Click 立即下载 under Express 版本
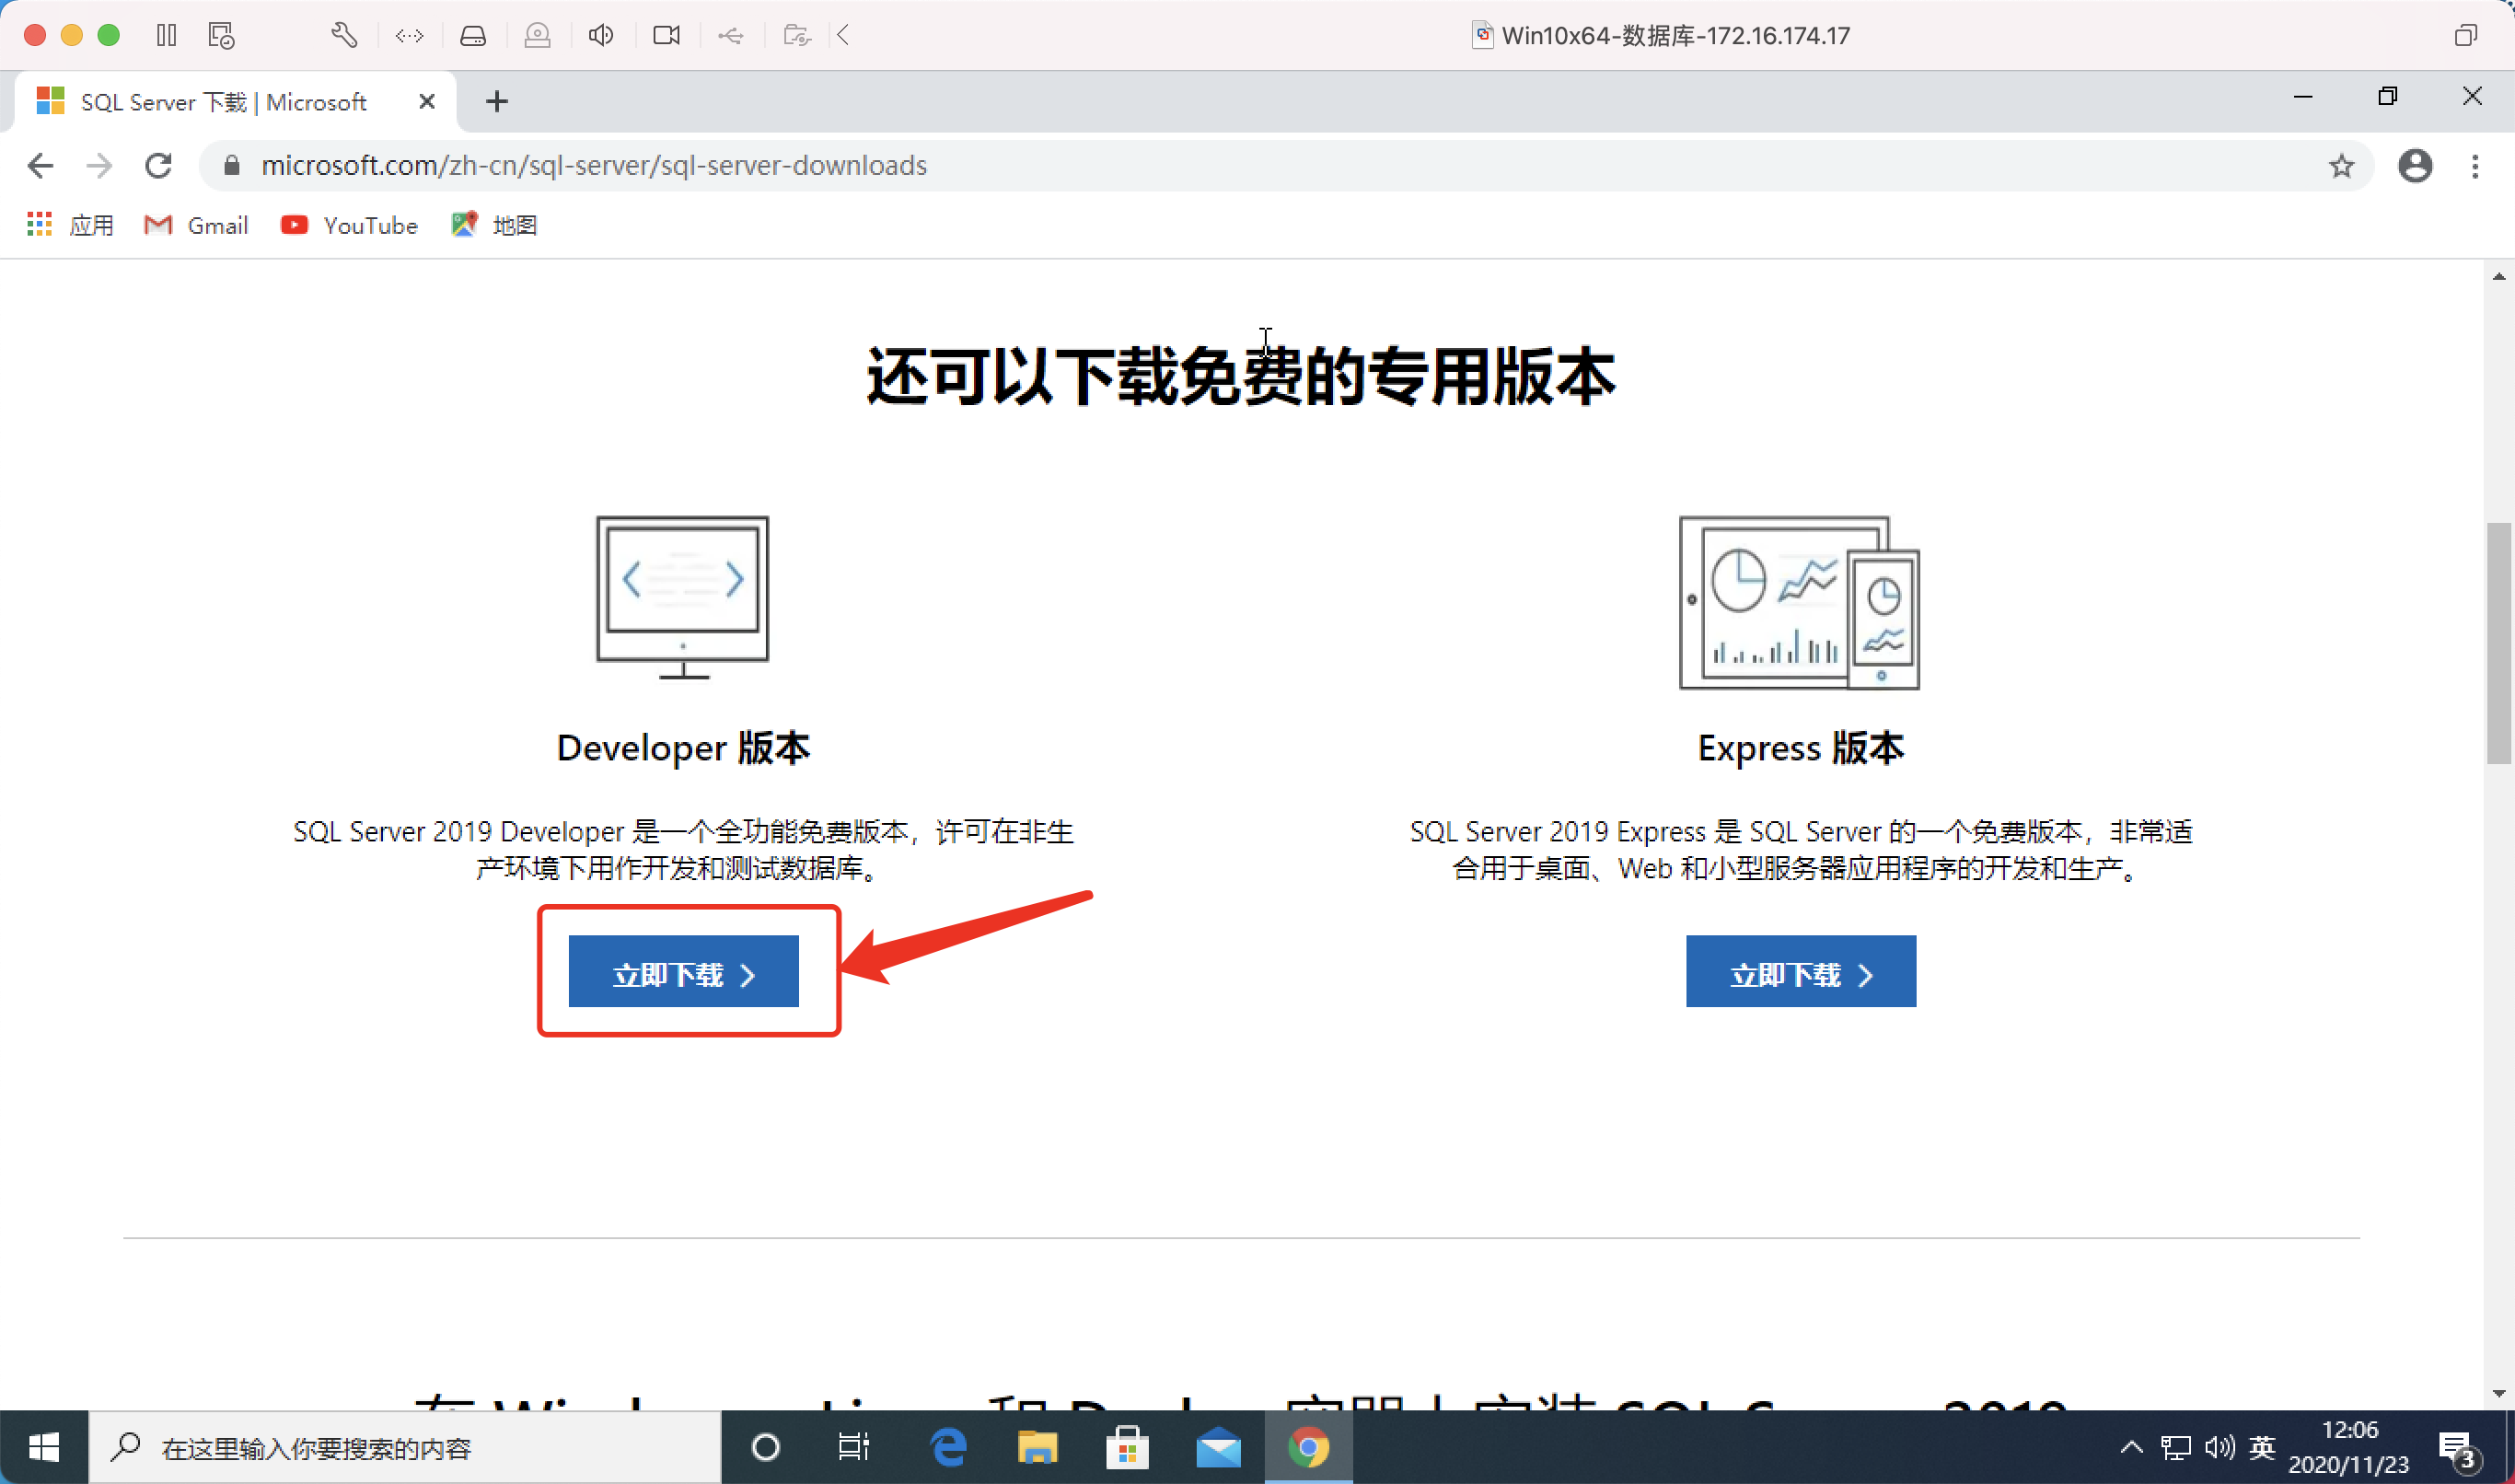The height and width of the screenshot is (1484, 2515). coord(1800,971)
